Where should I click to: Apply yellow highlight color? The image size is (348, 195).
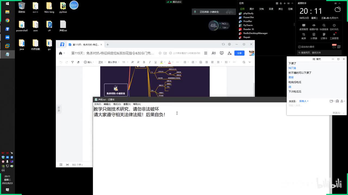pyautogui.click(x=161, y=62)
